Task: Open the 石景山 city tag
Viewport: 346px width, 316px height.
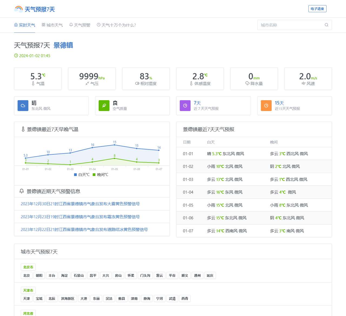Action: [79, 275]
